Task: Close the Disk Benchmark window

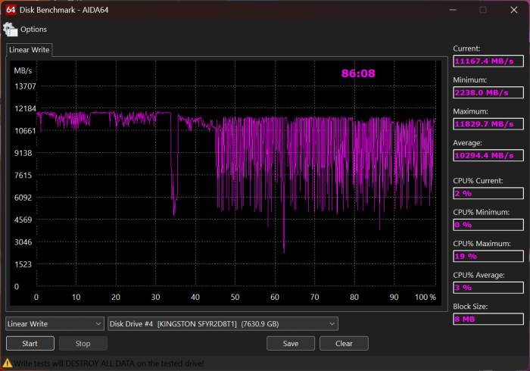Action: tap(513, 10)
